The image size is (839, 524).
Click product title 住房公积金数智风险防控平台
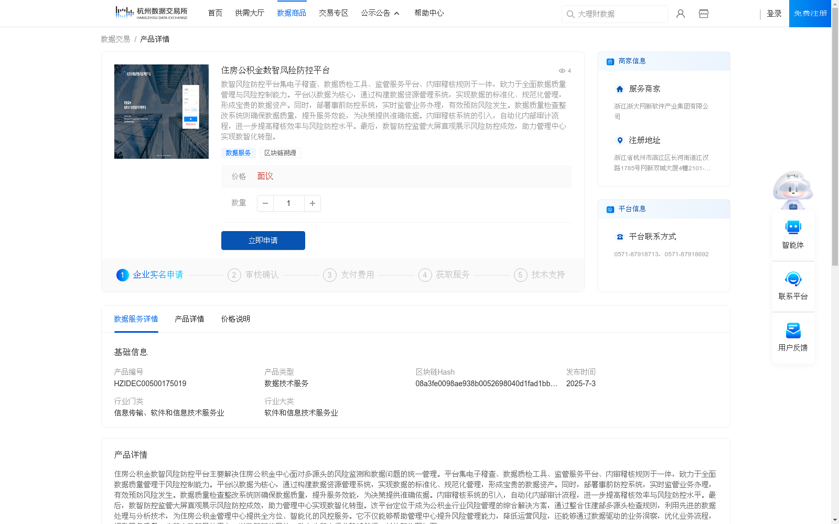[x=275, y=70]
